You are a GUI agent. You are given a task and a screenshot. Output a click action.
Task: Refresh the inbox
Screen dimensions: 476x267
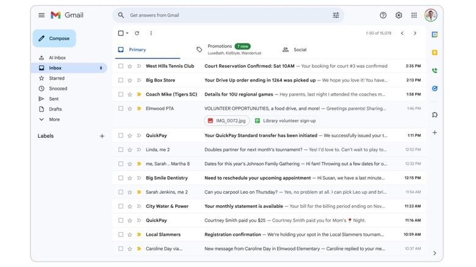pos(137,34)
